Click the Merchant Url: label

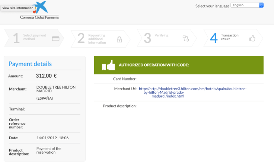coord(125,89)
